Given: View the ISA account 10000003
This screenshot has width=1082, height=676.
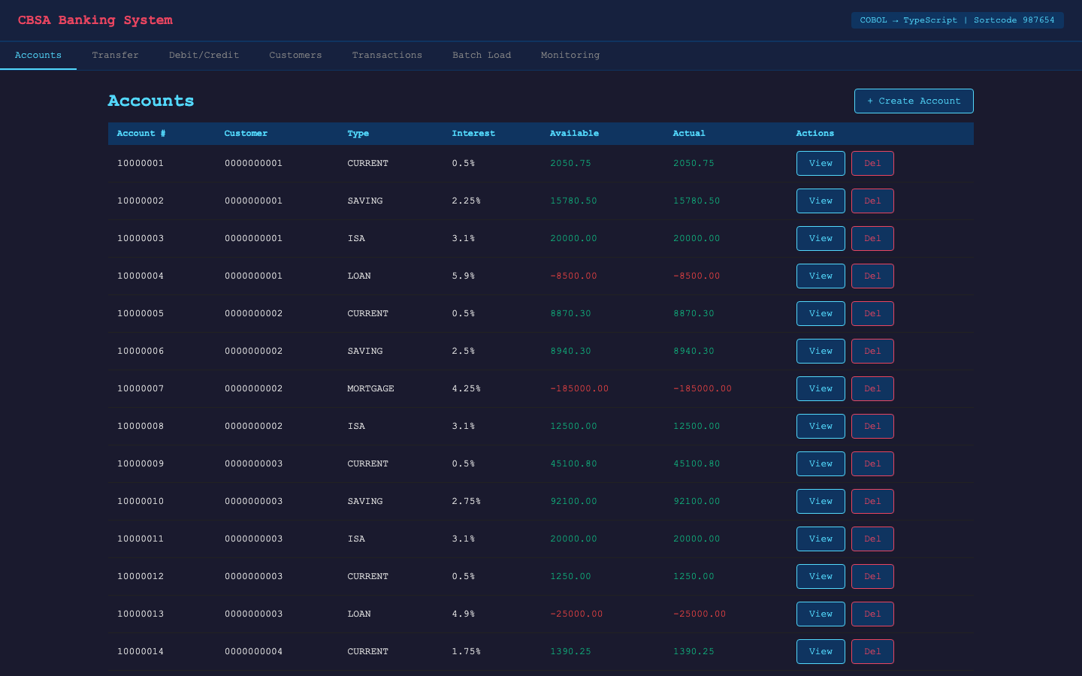Looking at the screenshot, I should click(x=820, y=238).
